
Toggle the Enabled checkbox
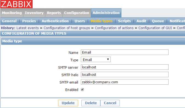coord(82,90)
